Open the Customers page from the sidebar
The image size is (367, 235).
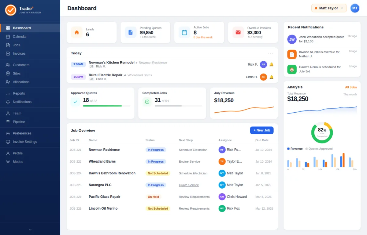[30, 65]
